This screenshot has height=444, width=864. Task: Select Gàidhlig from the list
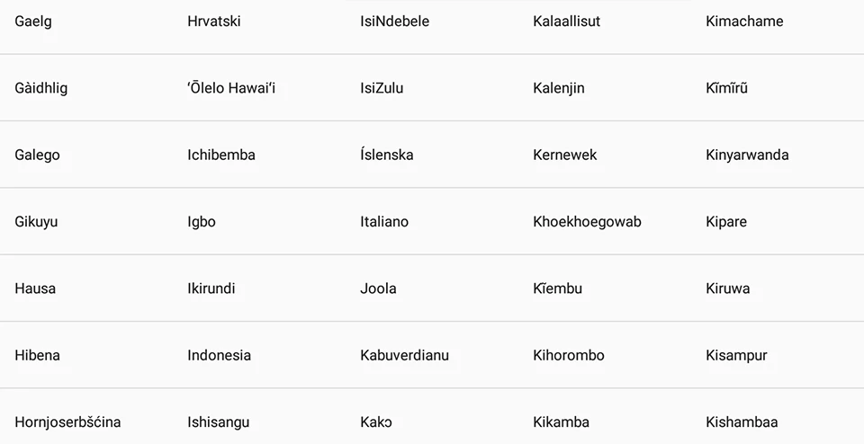coord(41,88)
